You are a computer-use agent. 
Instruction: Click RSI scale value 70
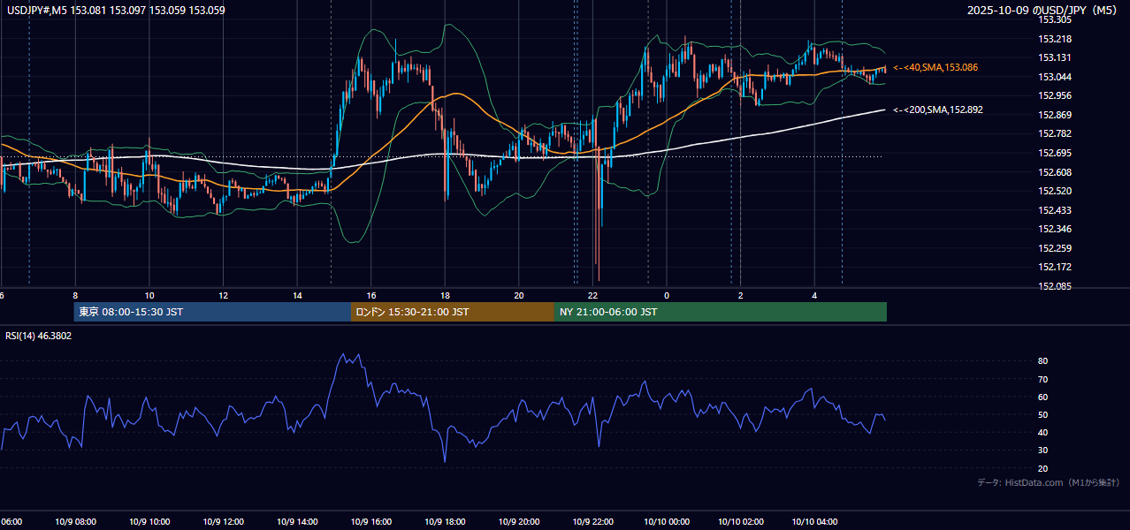coord(1042,379)
